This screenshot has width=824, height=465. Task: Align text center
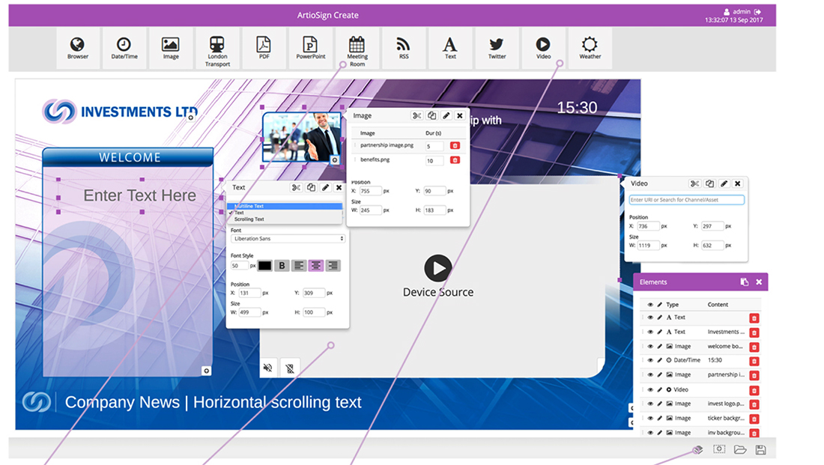click(316, 266)
